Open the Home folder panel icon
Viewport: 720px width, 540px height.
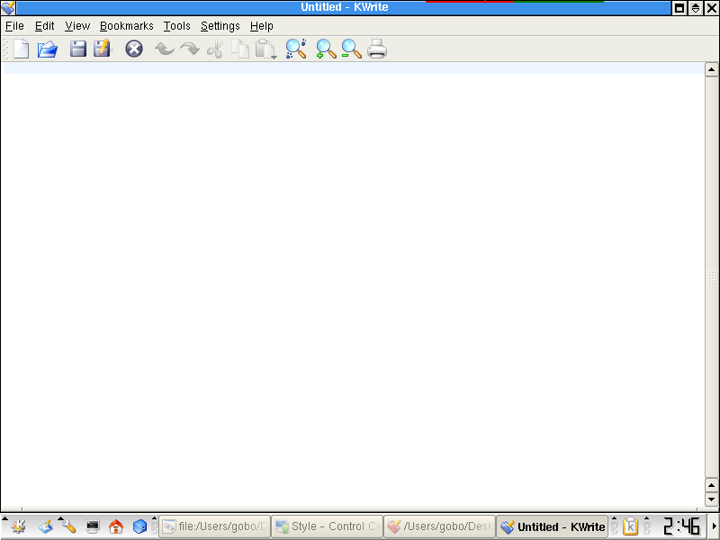[x=116, y=526]
